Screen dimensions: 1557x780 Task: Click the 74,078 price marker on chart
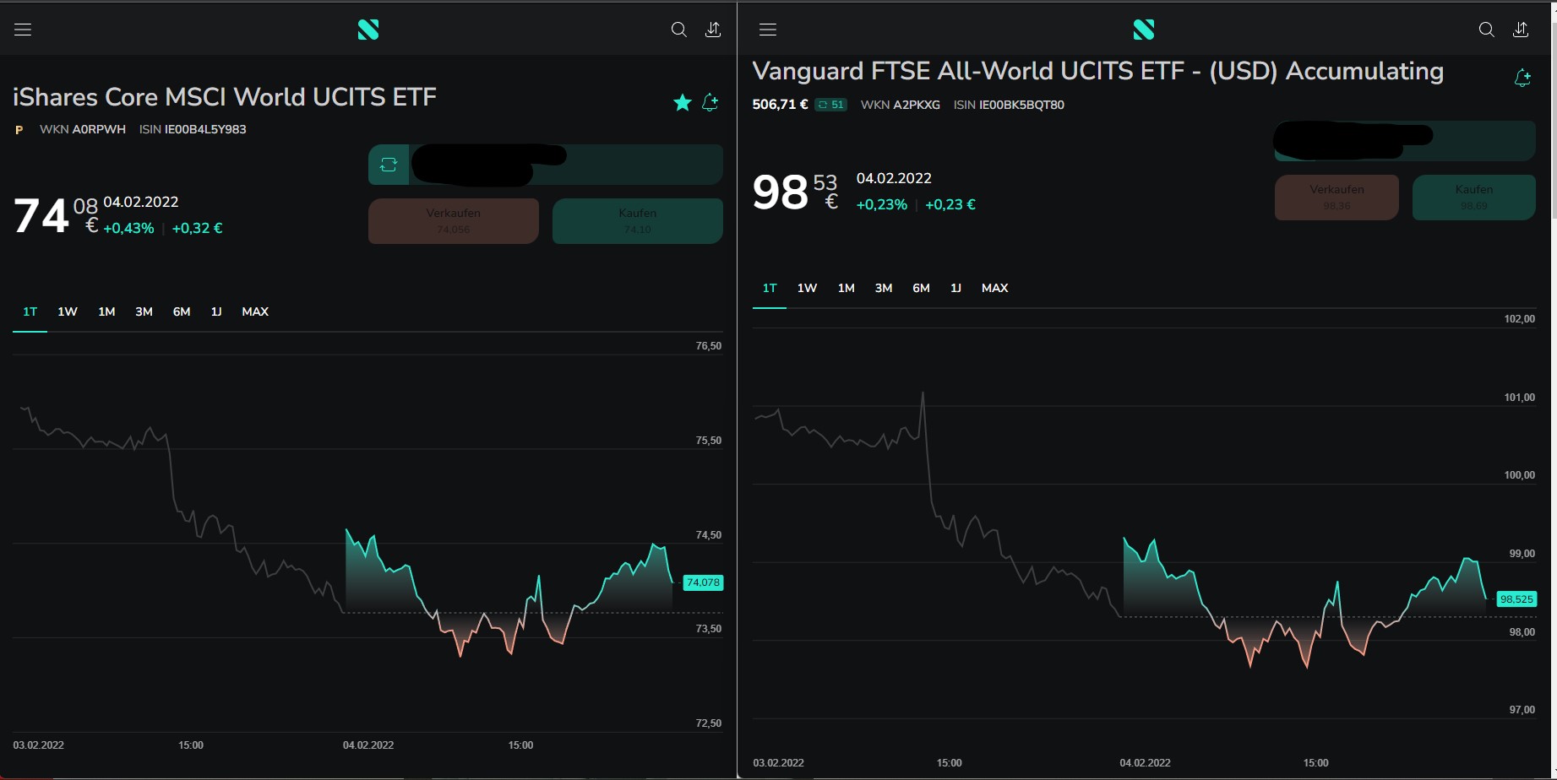[703, 582]
